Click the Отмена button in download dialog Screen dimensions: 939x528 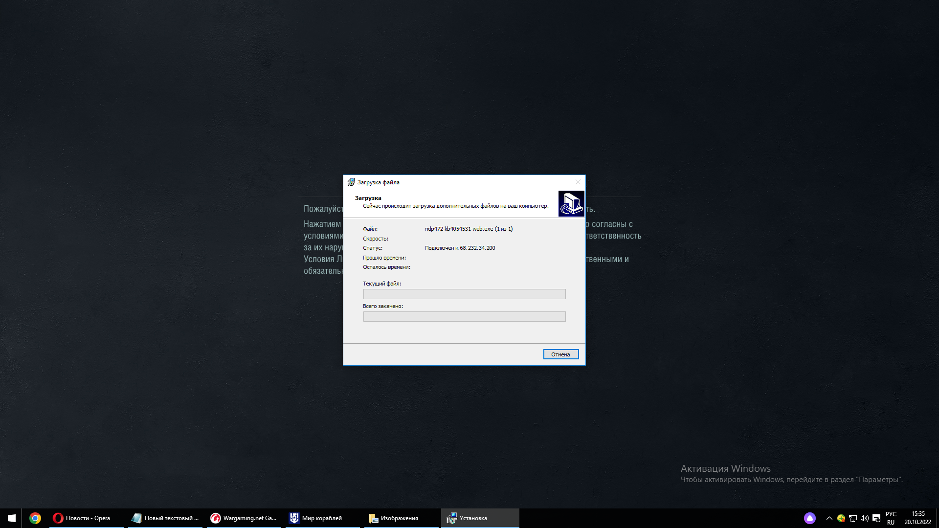point(561,354)
